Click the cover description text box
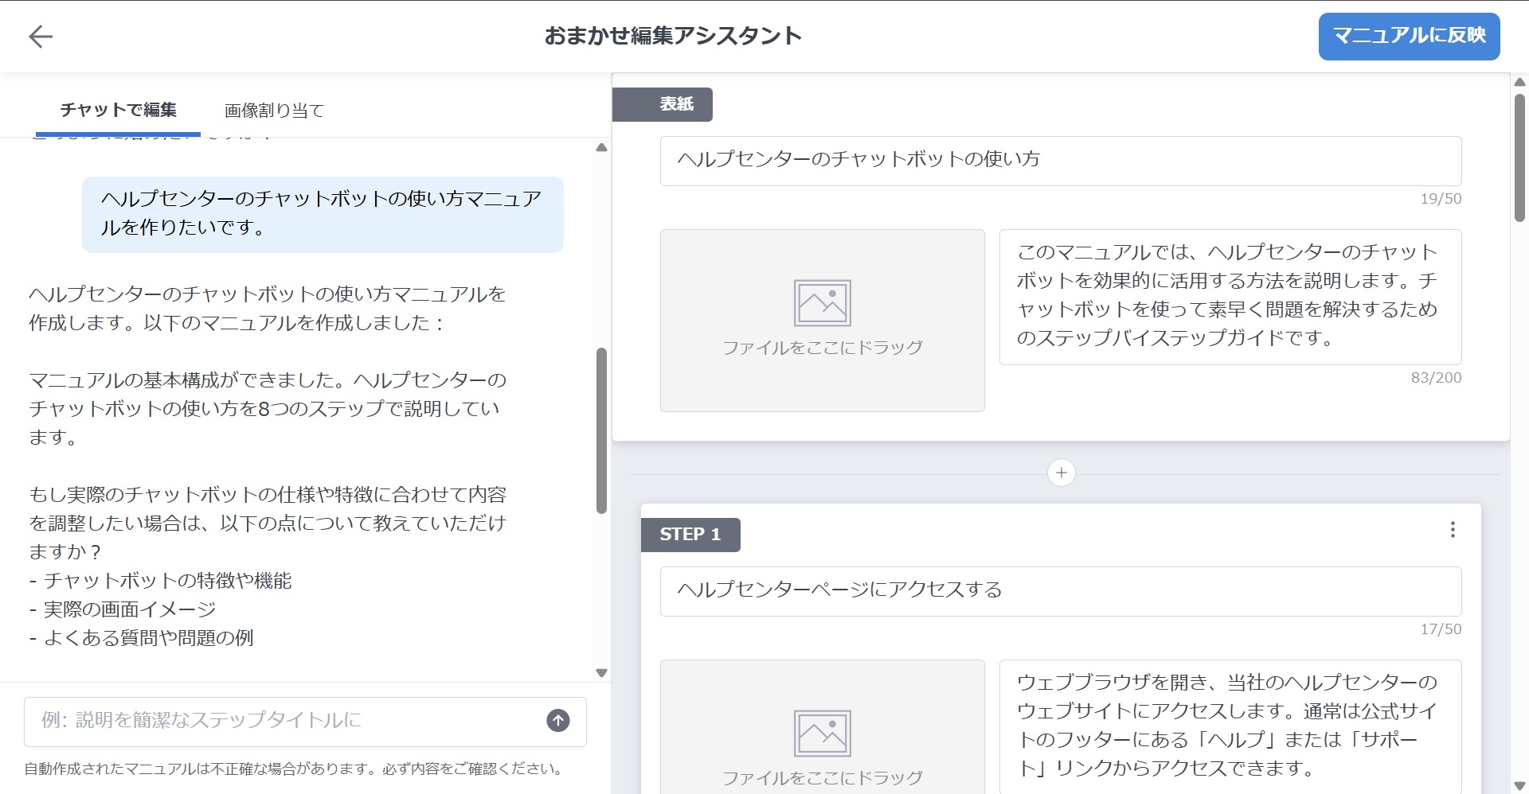The width and height of the screenshot is (1529, 794). [x=1230, y=297]
